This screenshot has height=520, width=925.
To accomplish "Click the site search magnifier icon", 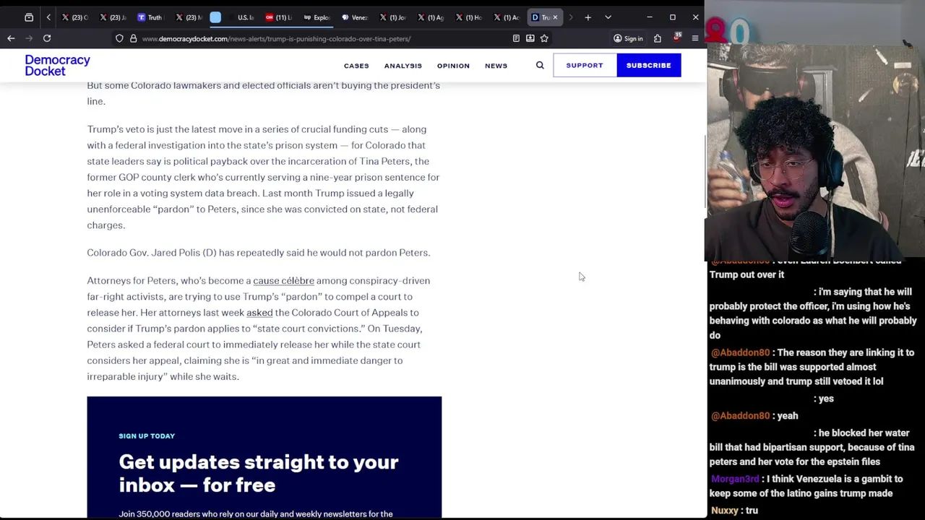I will (x=540, y=65).
